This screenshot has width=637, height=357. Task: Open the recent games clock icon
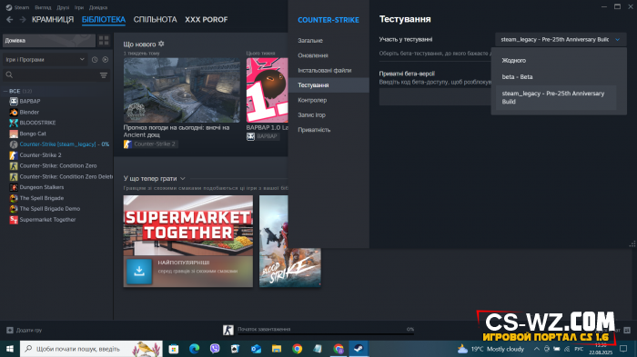95,60
